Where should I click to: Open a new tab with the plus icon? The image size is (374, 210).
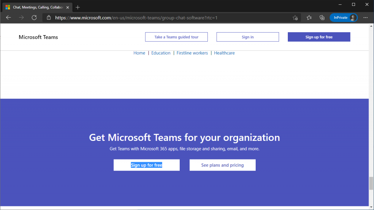click(x=78, y=7)
